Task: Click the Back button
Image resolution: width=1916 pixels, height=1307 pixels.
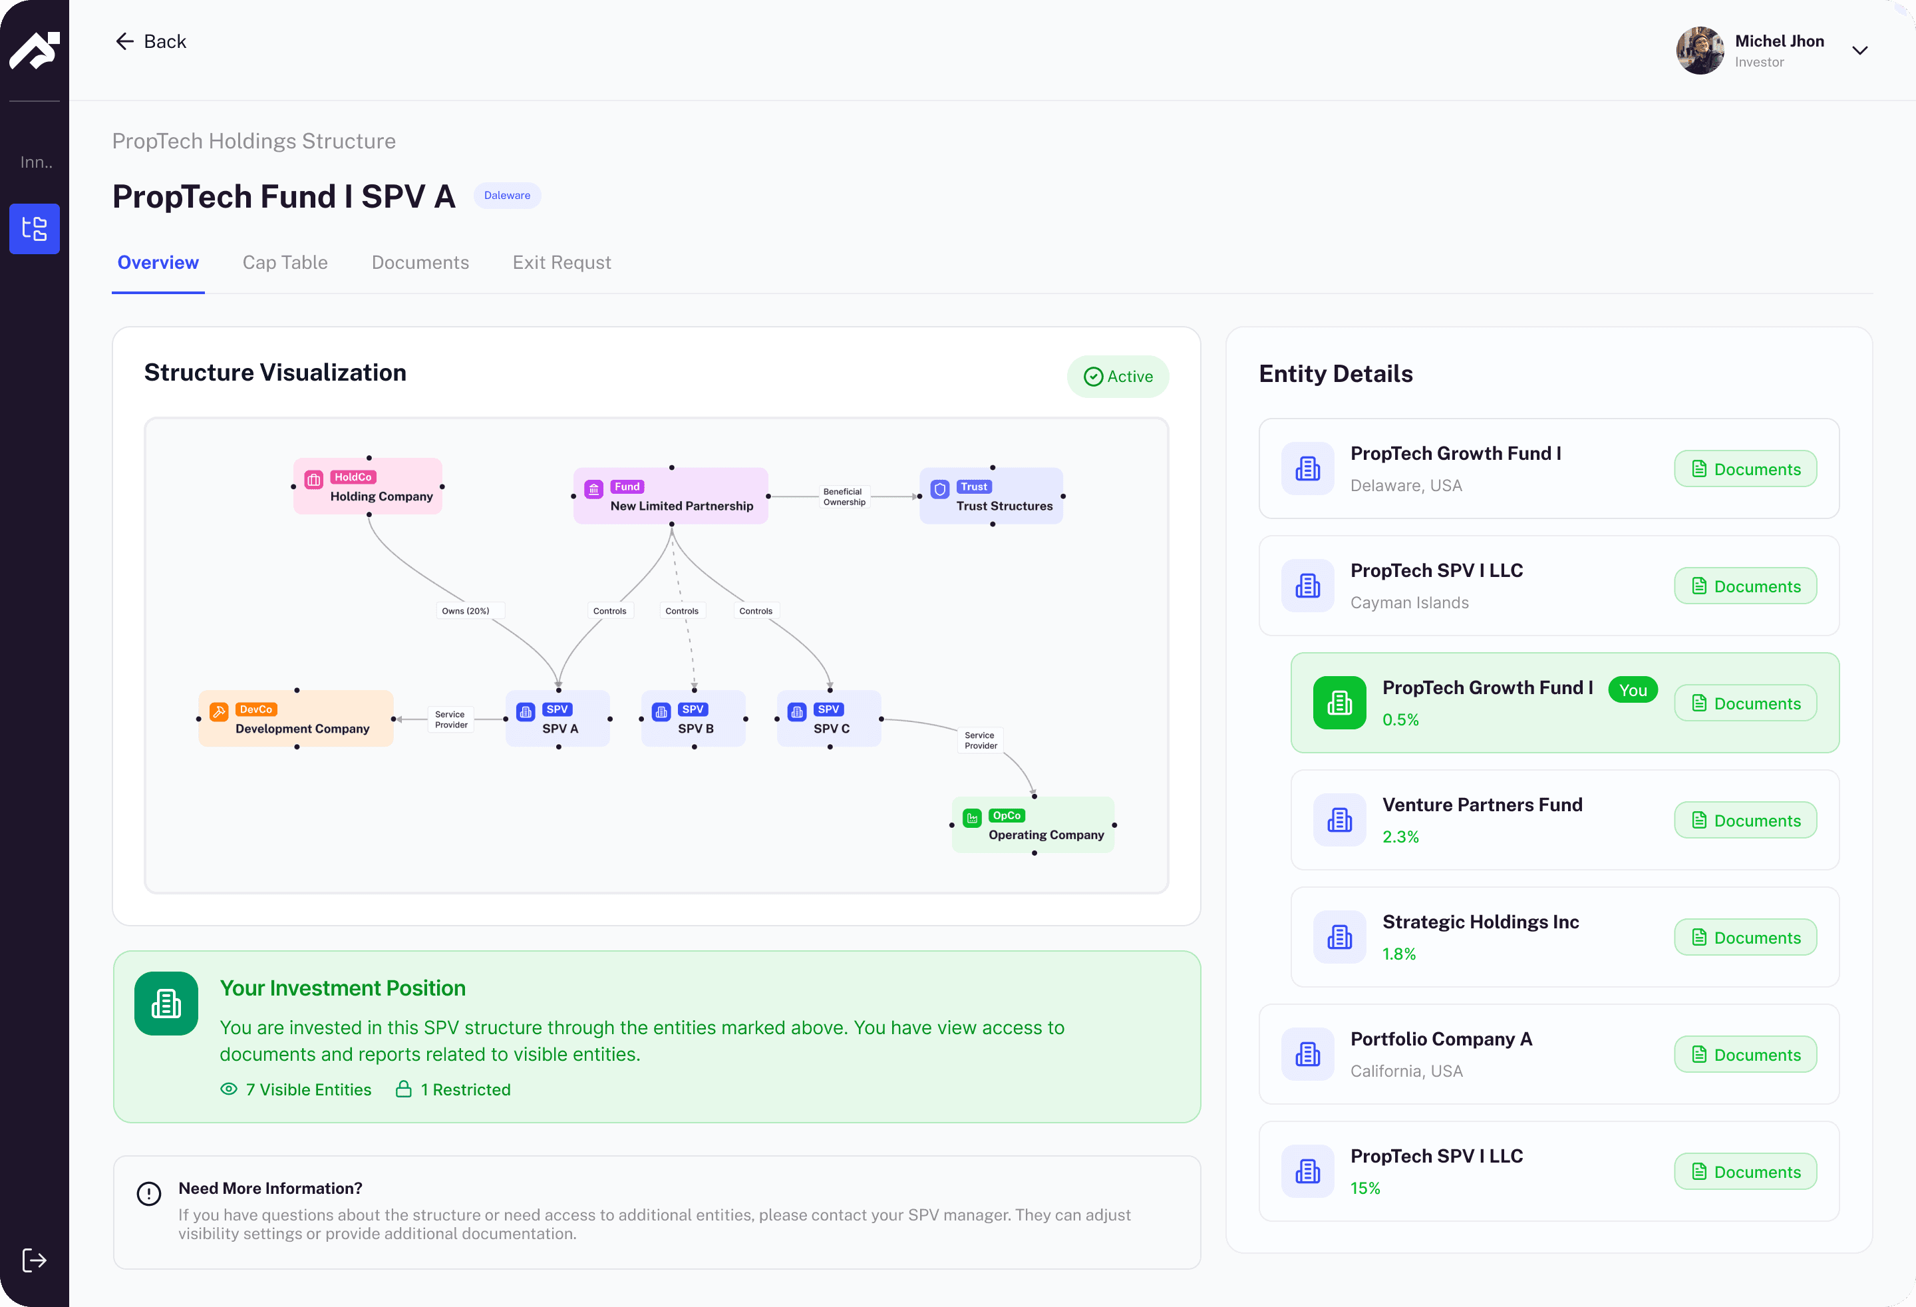Action: [150, 41]
